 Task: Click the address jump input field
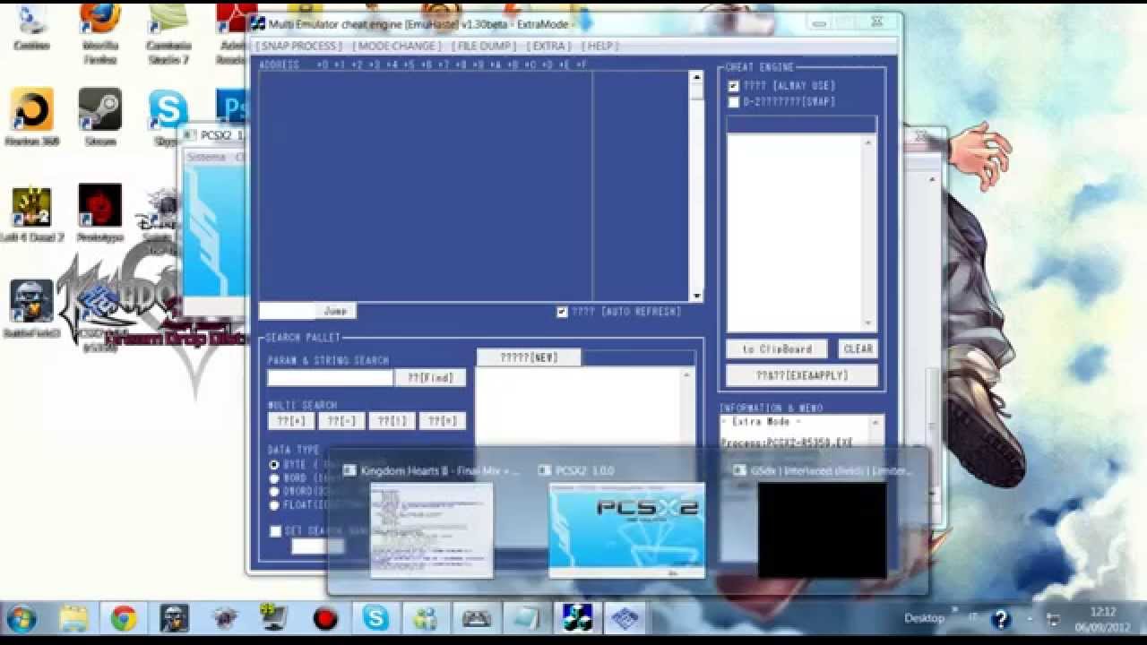[287, 311]
